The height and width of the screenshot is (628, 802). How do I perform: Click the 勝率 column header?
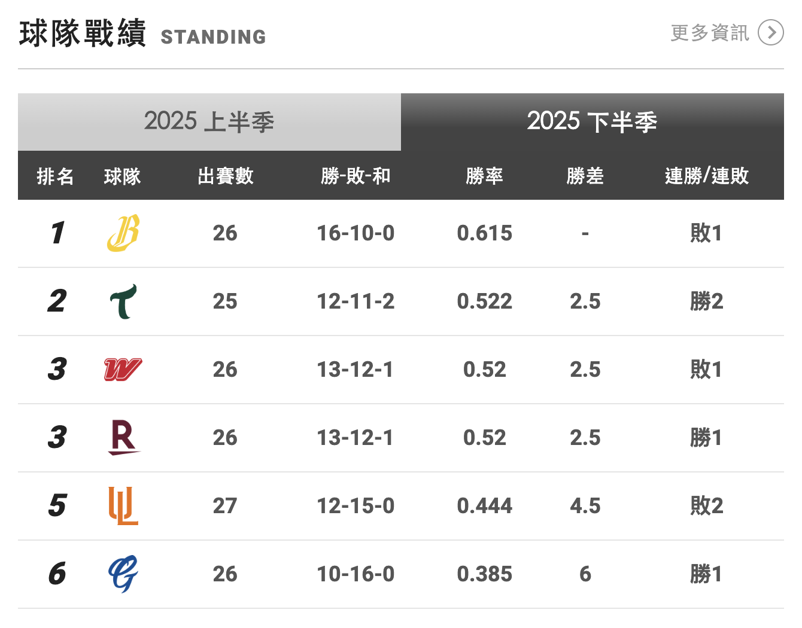point(484,176)
